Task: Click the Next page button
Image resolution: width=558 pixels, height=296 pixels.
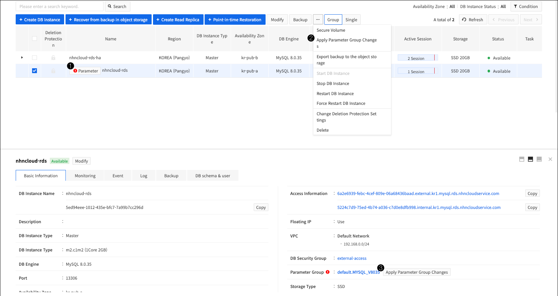Action: pos(531,20)
